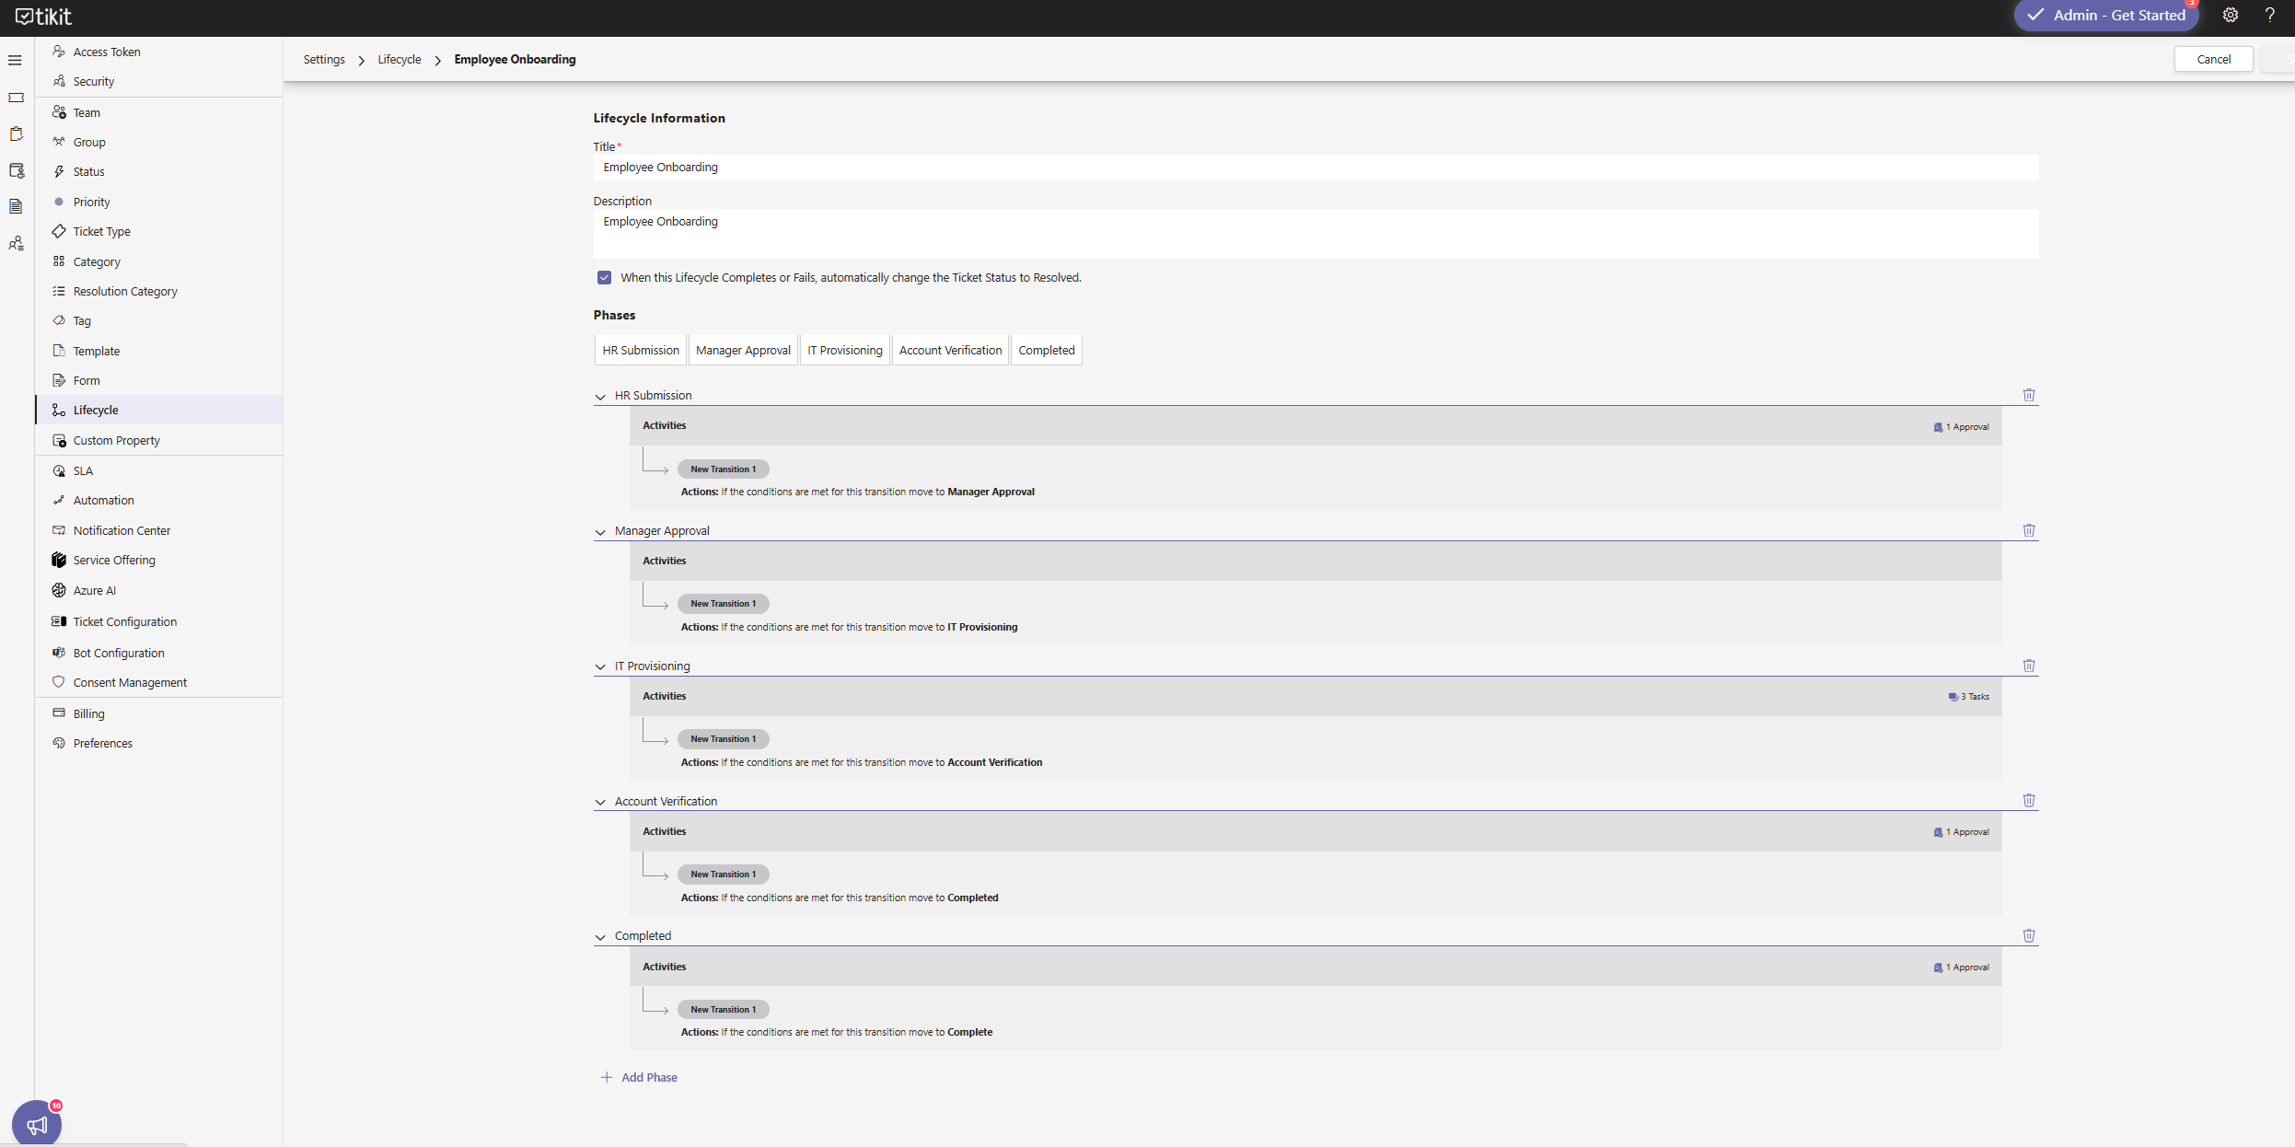Open 3 Tasks in IT Provisioning activities
This screenshot has height=1147, width=2295.
[x=1969, y=697]
